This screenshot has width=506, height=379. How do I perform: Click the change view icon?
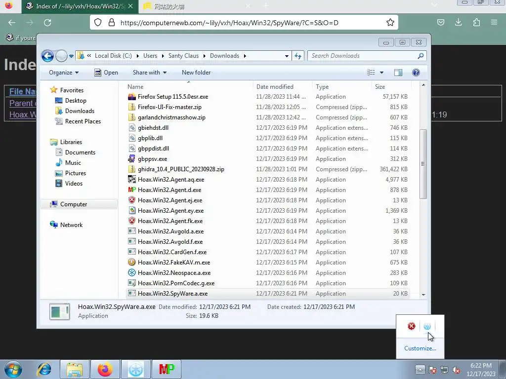[x=371, y=73]
